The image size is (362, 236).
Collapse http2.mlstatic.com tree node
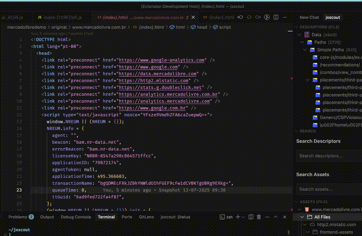(305, 224)
